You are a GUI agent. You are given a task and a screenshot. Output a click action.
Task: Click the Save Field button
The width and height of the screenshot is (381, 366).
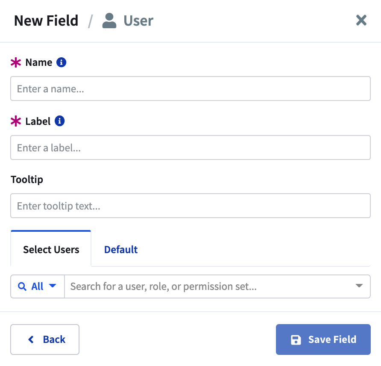(323, 339)
